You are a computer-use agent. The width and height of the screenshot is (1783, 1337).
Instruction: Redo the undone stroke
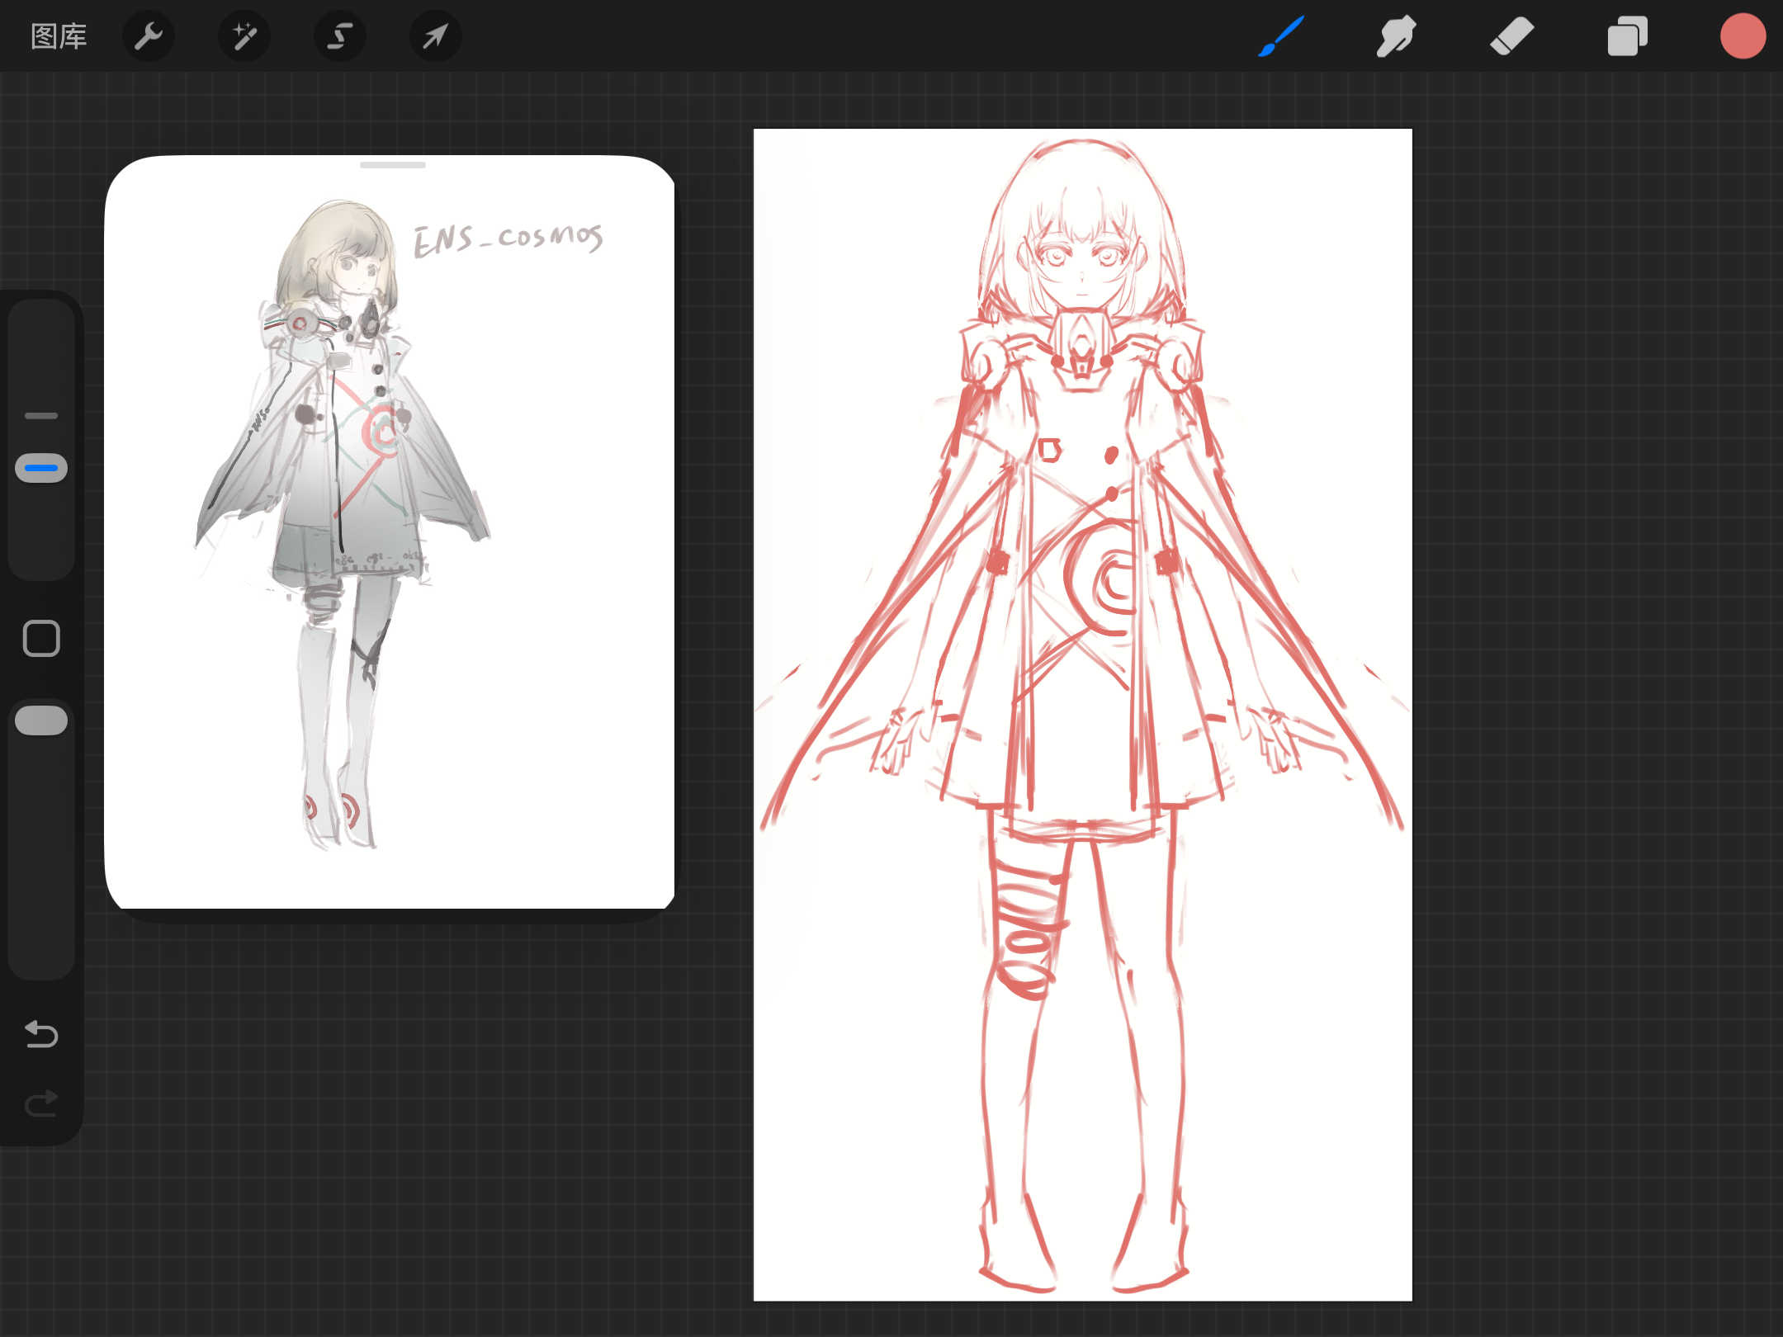coord(41,1103)
